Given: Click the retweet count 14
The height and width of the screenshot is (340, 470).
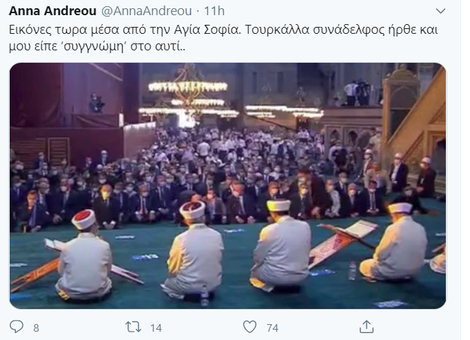Looking at the screenshot, I should 156,328.
